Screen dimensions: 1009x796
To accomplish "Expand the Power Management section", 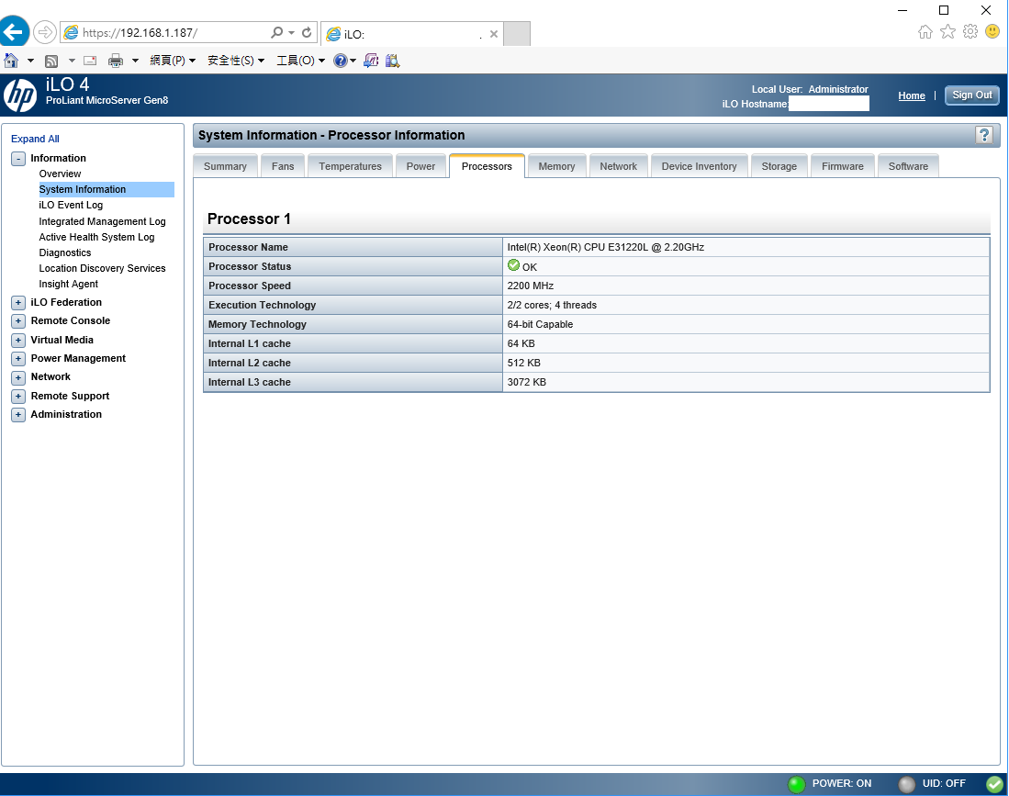I will (18, 359).
